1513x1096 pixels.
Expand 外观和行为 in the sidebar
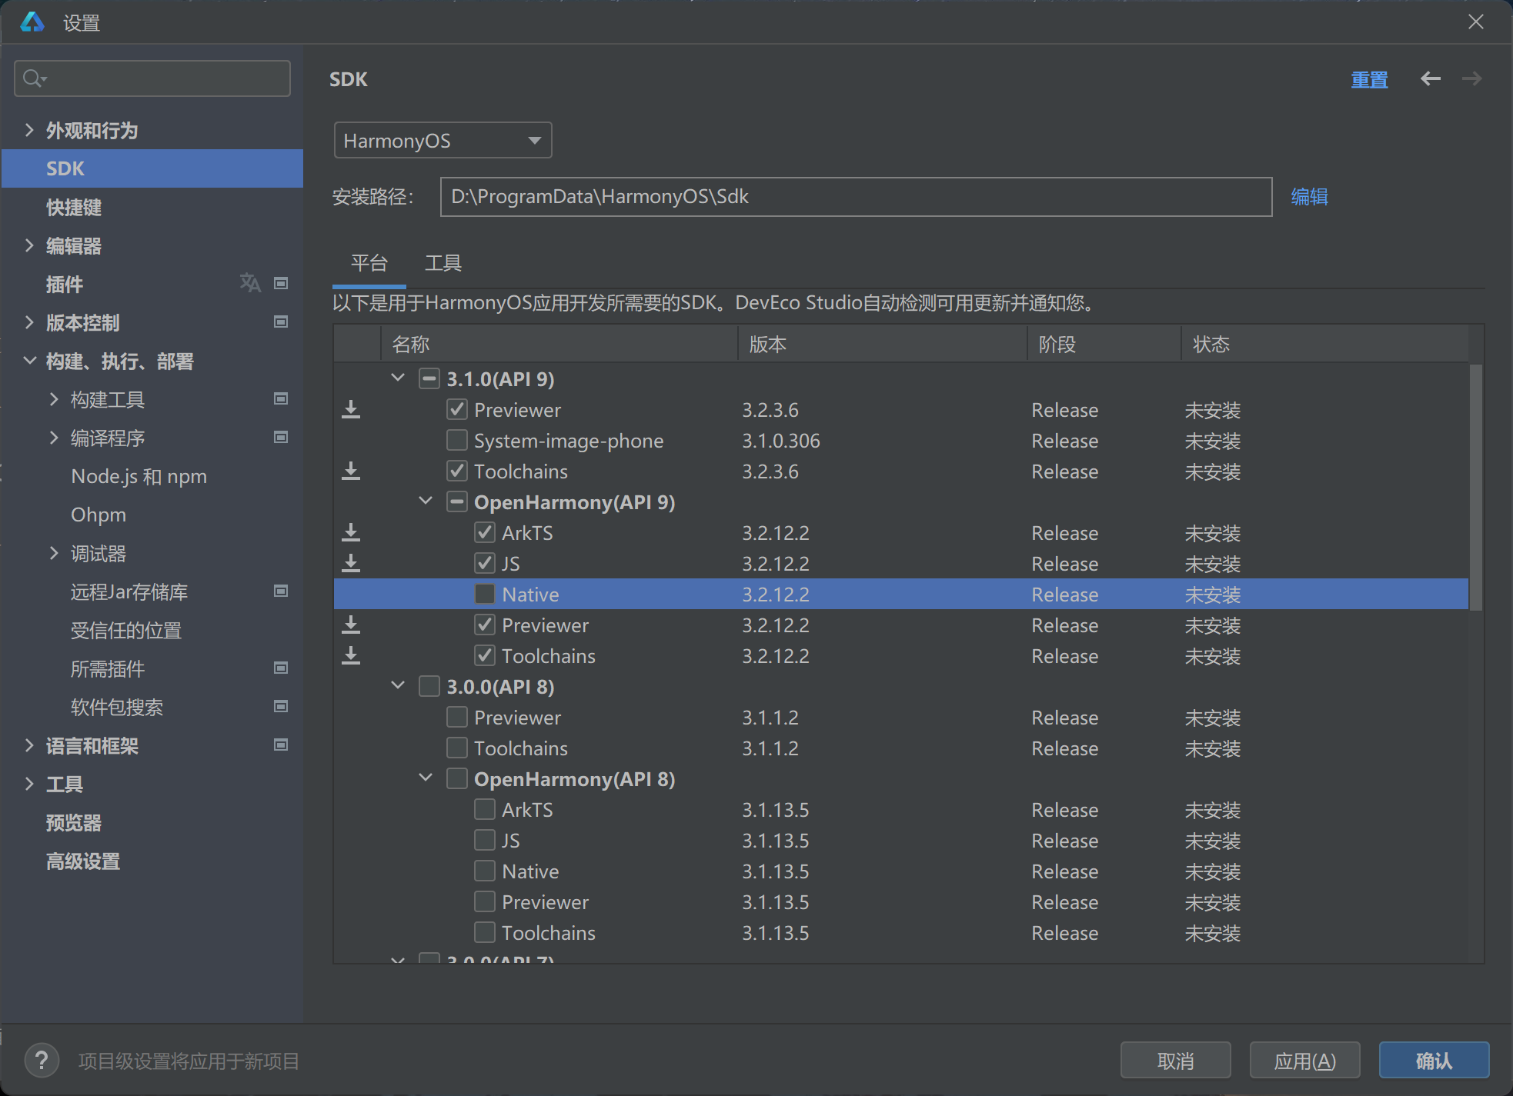pyautogui.click(x=29, y=130)
